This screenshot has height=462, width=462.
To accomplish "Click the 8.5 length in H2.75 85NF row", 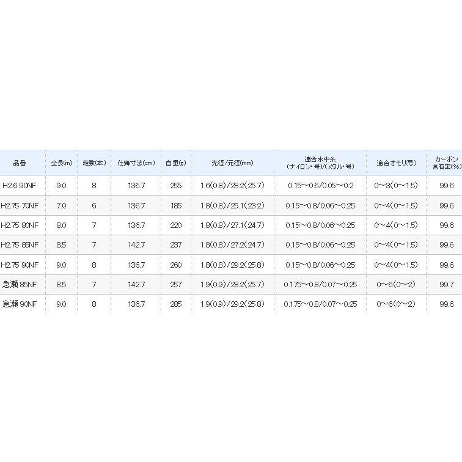I will [x=61, y=245].
